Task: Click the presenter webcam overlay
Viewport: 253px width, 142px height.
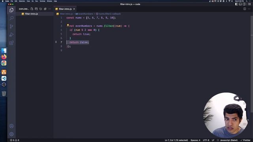Action: pyautogui.click(x=226, y=115)
